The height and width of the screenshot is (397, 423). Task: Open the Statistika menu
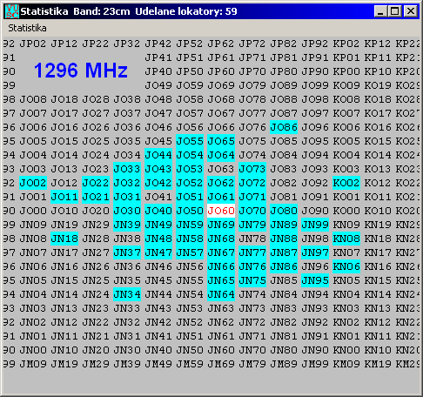click(27, 28)
